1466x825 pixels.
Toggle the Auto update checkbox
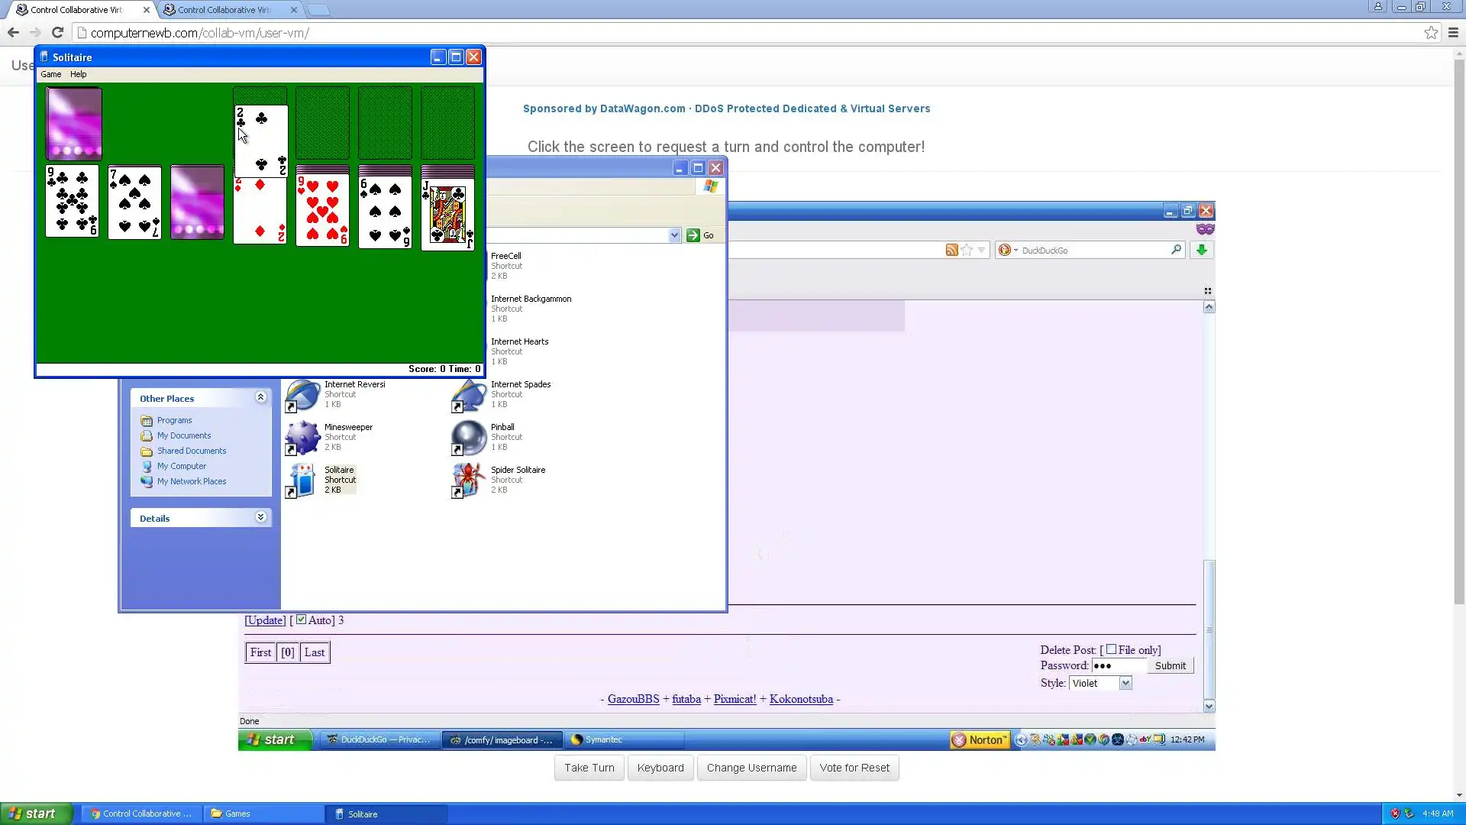coord(301,620)
